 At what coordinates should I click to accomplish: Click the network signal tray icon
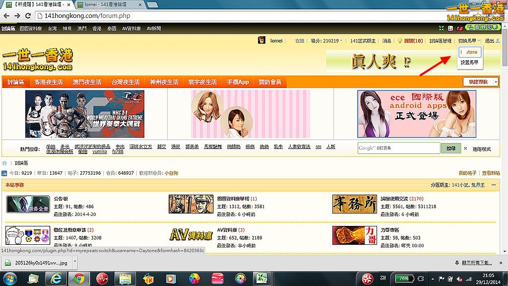click(468, 279)
